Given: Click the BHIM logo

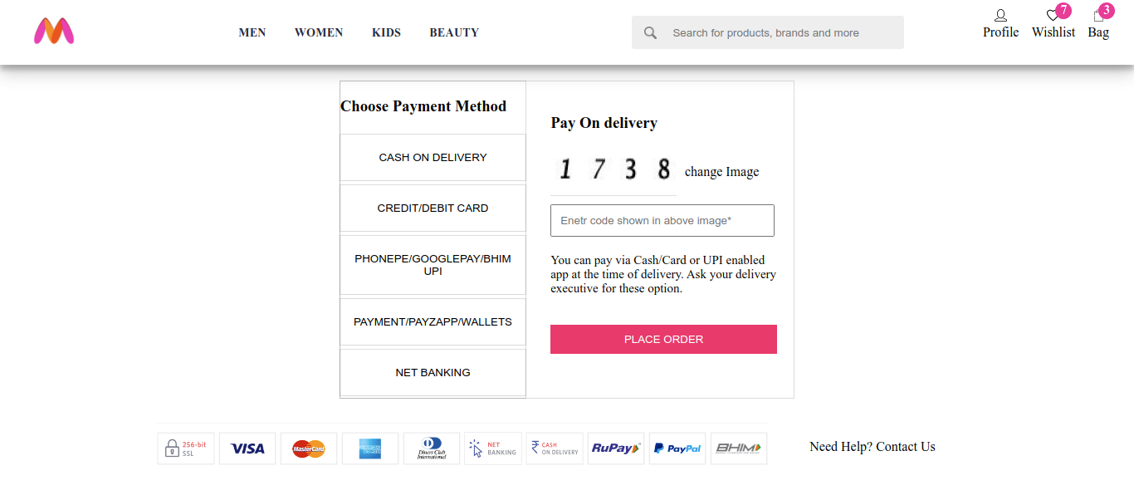Looking at the screenshot, I should point(739,449).
